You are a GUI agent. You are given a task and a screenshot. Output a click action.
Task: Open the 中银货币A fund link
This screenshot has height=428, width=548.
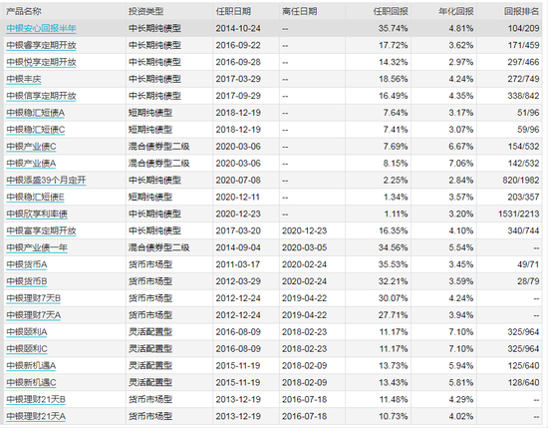[x=27, y=264]
